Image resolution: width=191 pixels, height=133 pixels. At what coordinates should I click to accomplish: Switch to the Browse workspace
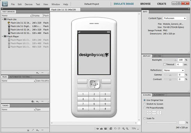[146, 4]
